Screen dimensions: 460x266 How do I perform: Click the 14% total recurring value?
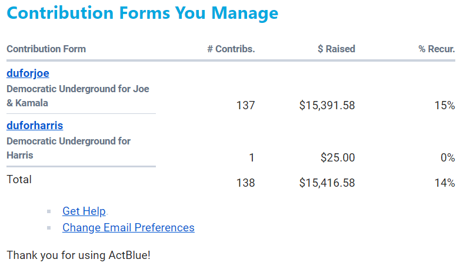(445, 183)
